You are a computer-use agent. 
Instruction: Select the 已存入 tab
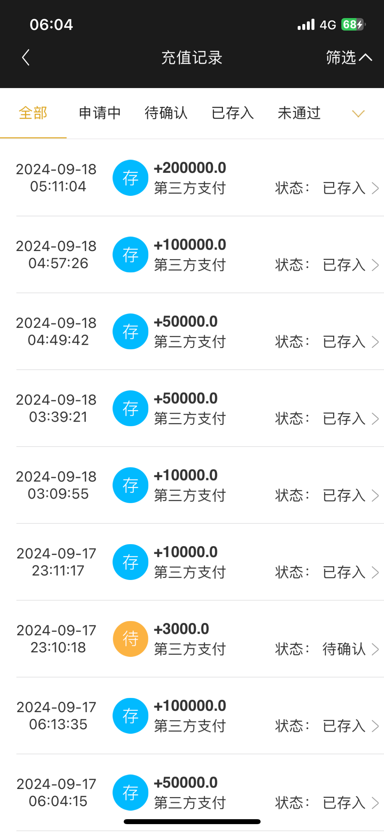coord(233,113)
